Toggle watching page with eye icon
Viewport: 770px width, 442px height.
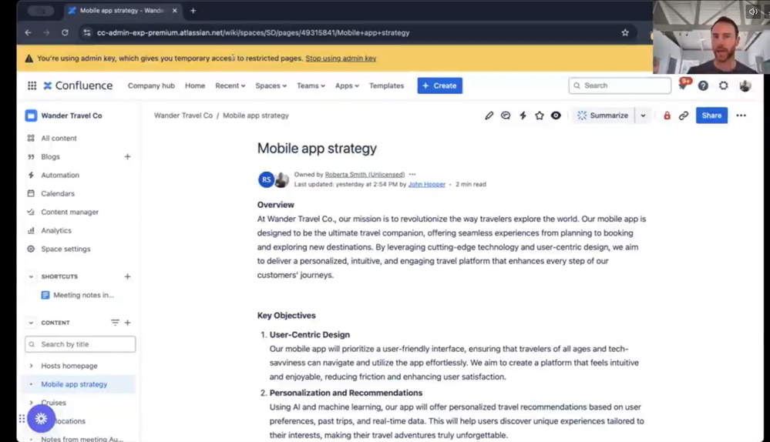556,116
